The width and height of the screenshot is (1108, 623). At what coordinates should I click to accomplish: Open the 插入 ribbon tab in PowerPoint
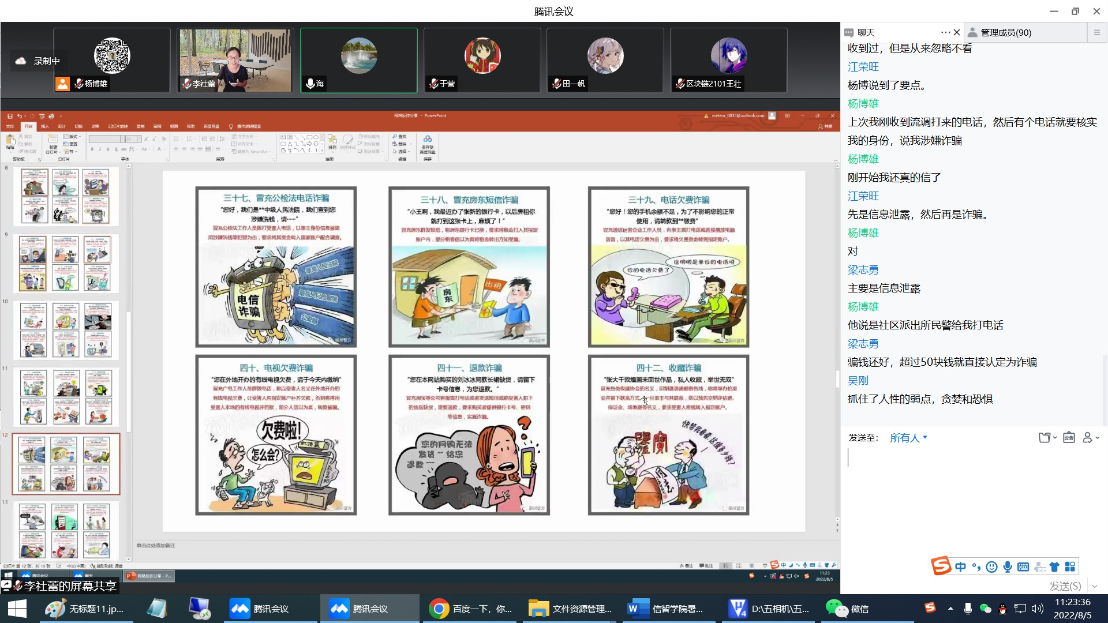[45, 126]
